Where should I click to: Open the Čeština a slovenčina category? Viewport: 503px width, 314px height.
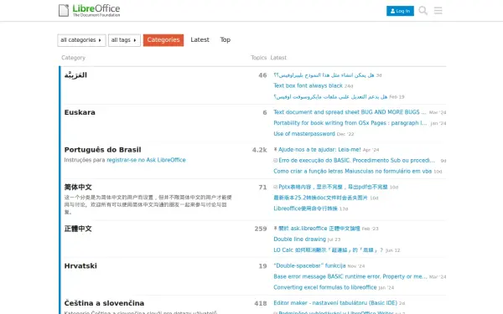104,303
